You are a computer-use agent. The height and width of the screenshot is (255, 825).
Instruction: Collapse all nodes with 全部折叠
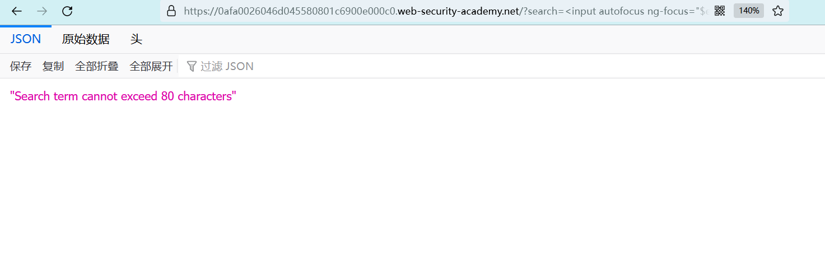coord(97,66)
